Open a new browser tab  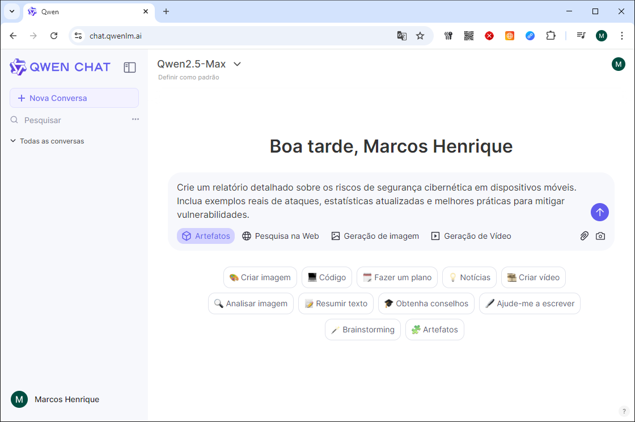tap(166, 11)
